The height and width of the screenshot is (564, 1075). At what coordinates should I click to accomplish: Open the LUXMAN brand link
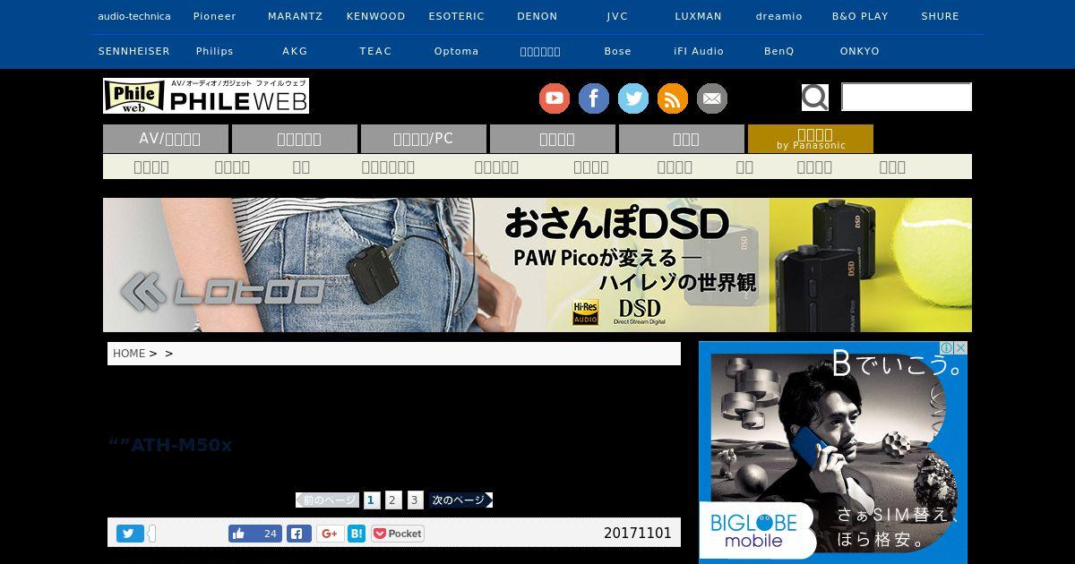(x=699, y=17)
